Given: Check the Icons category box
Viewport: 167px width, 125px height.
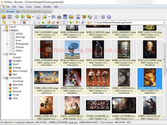Looking at the screenshot, I should point(10,40).
